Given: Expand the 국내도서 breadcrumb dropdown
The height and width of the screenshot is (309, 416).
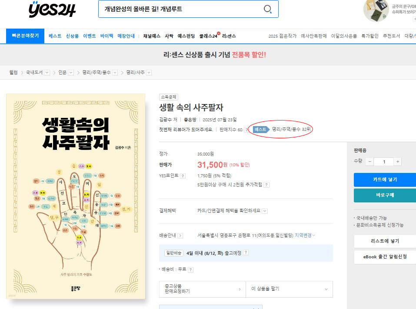Looking at the screenshot, I should pos(47,72).
